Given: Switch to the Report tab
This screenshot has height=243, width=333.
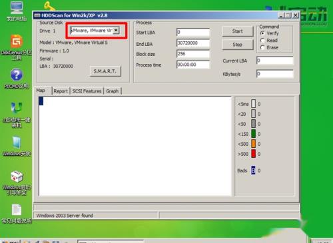Looking at the screenshot, I should point(61,91).
